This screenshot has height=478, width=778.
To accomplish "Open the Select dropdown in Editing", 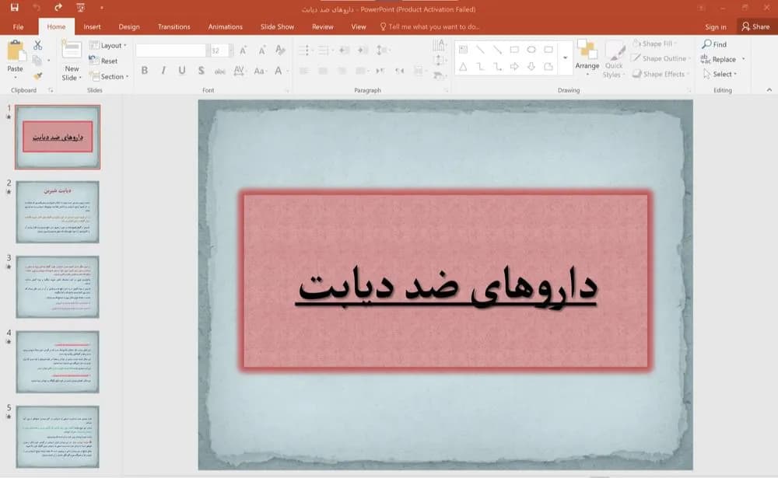I will point(720,74).
